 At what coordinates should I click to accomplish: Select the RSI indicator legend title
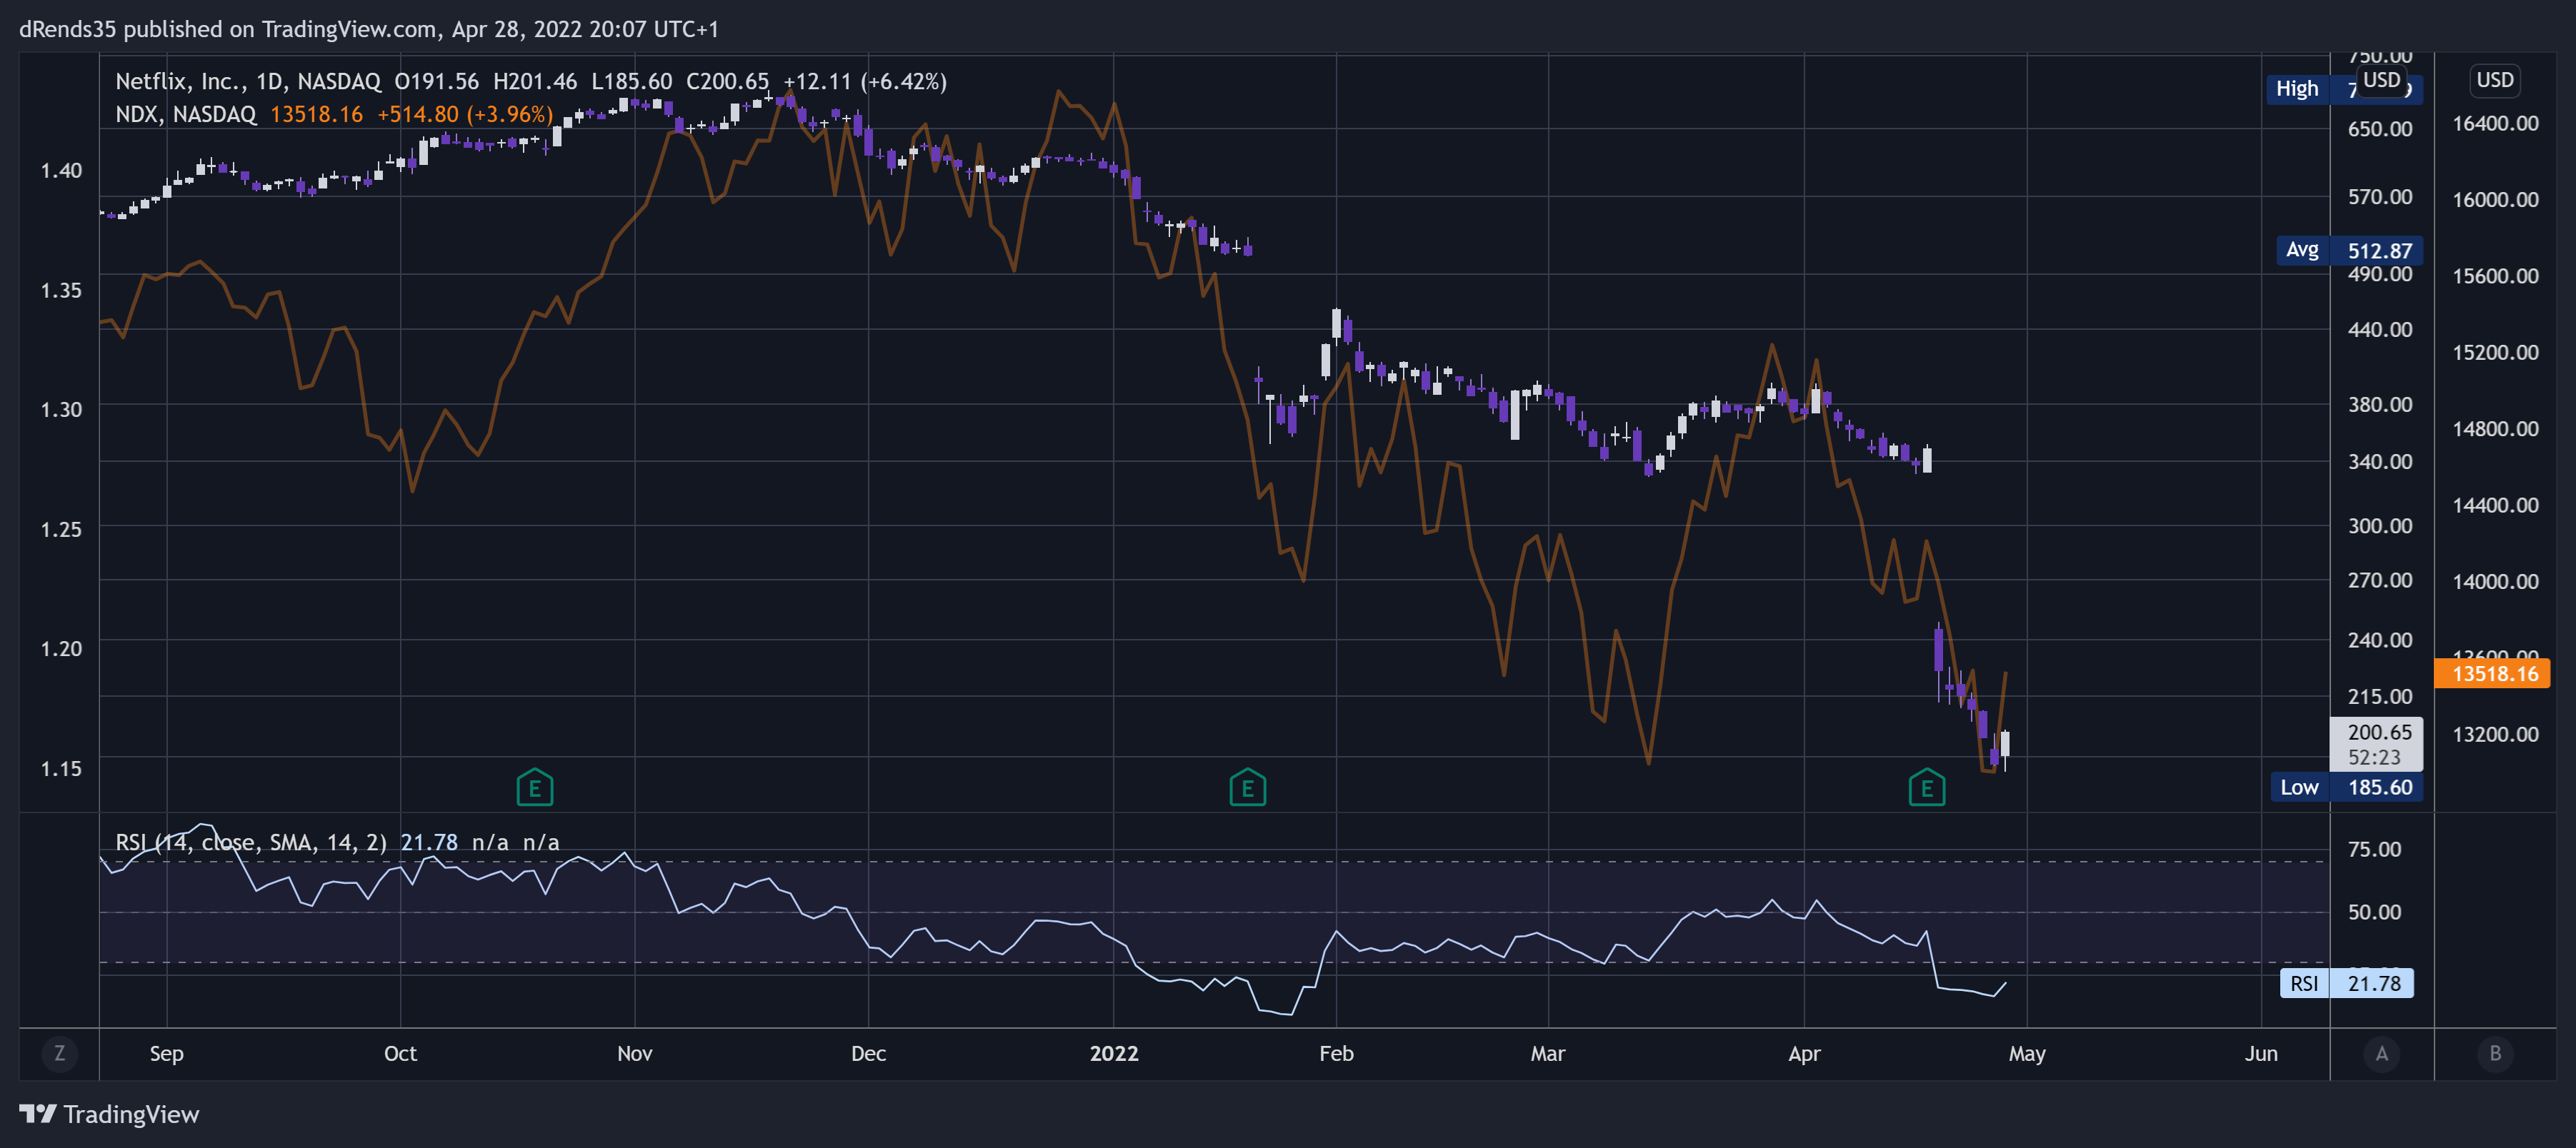pos(251,842)
